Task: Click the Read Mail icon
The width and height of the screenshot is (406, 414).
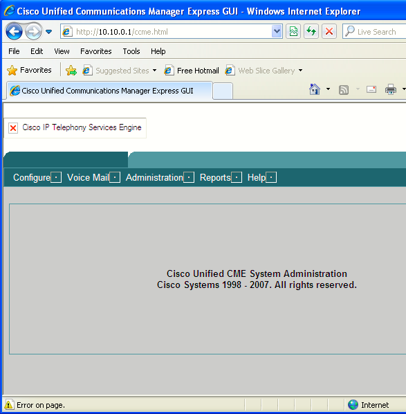Action: coord(371,89)
